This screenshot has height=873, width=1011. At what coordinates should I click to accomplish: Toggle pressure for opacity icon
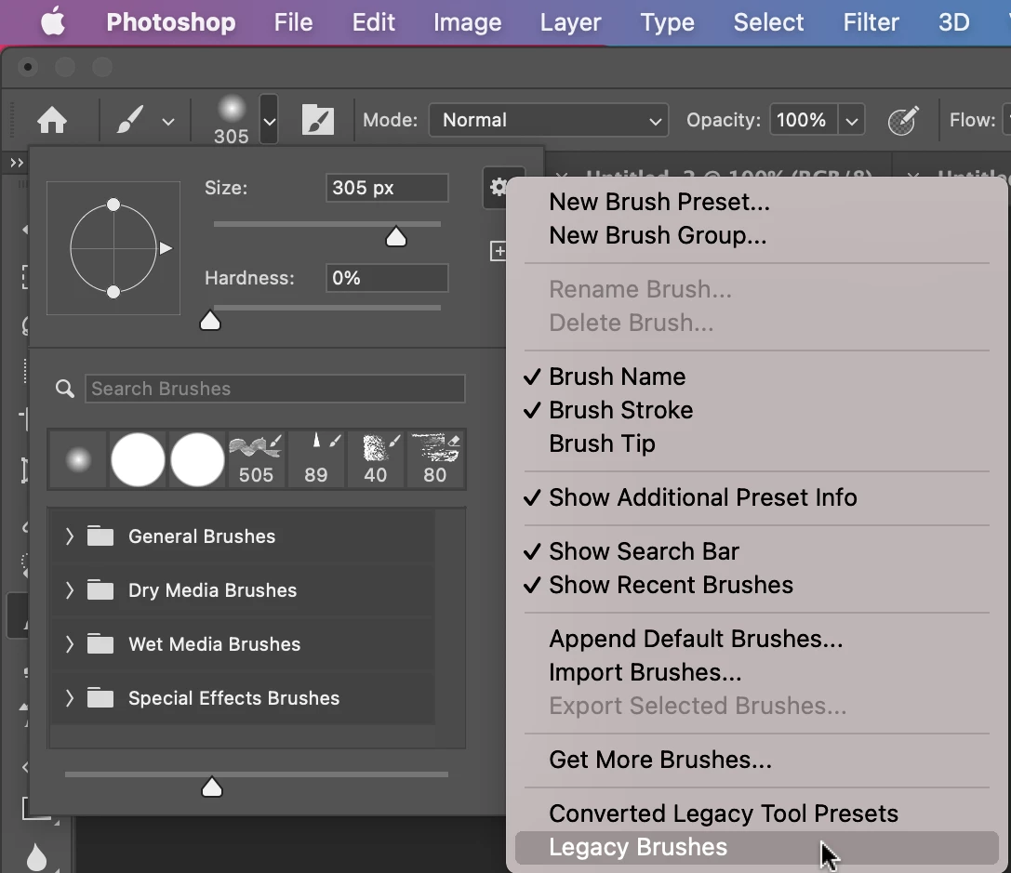(x=902, y=121)
